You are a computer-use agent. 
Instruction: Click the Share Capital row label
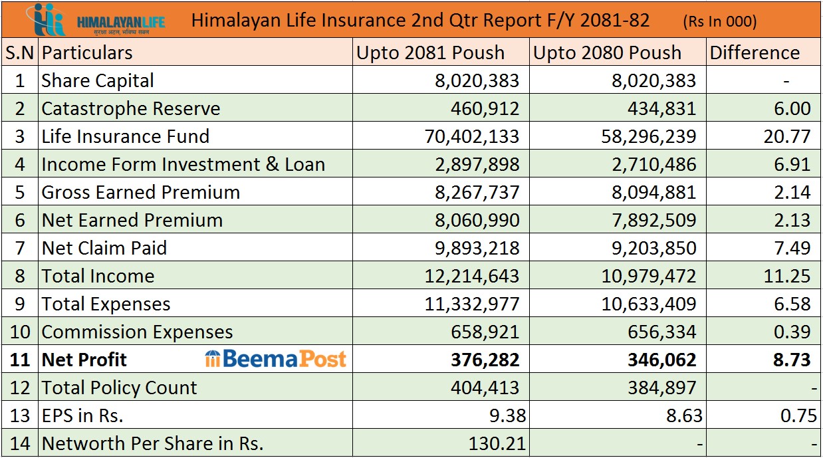tap(98, 81)
